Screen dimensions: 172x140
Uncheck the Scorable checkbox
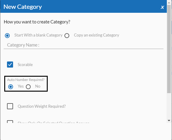10,65
